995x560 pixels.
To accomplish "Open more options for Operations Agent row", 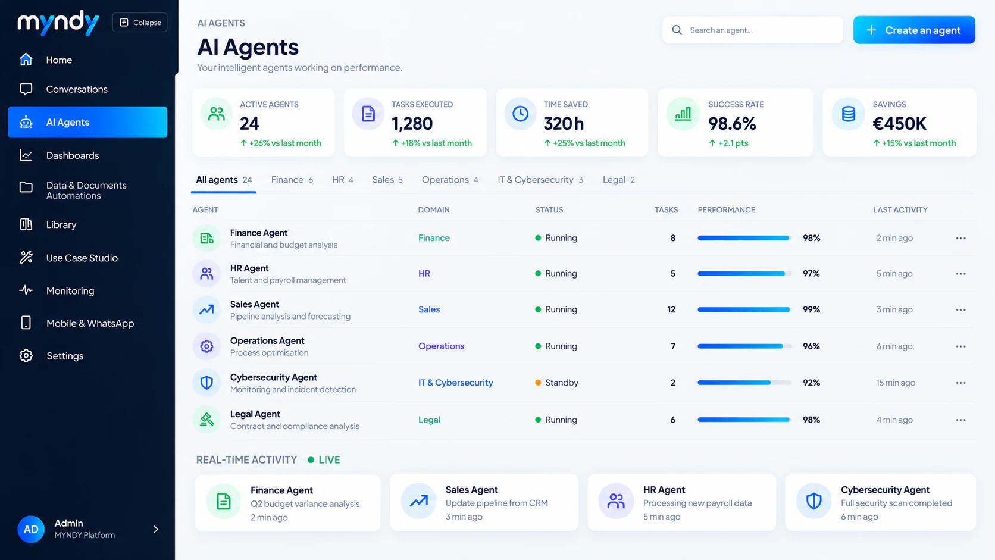I will 960,346.
